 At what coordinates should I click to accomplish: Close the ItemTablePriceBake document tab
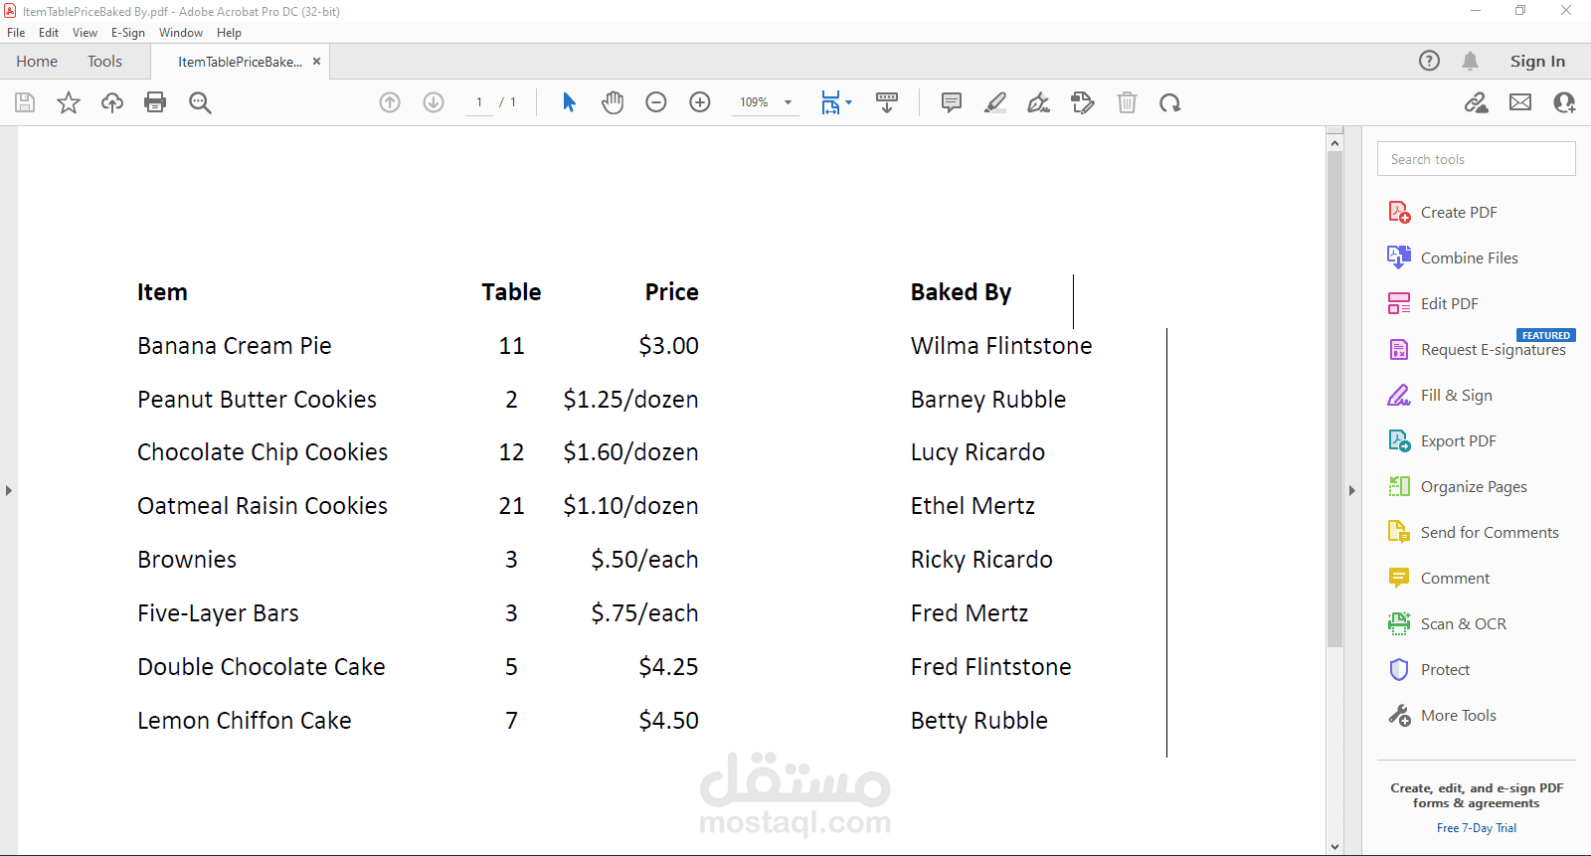316,62
